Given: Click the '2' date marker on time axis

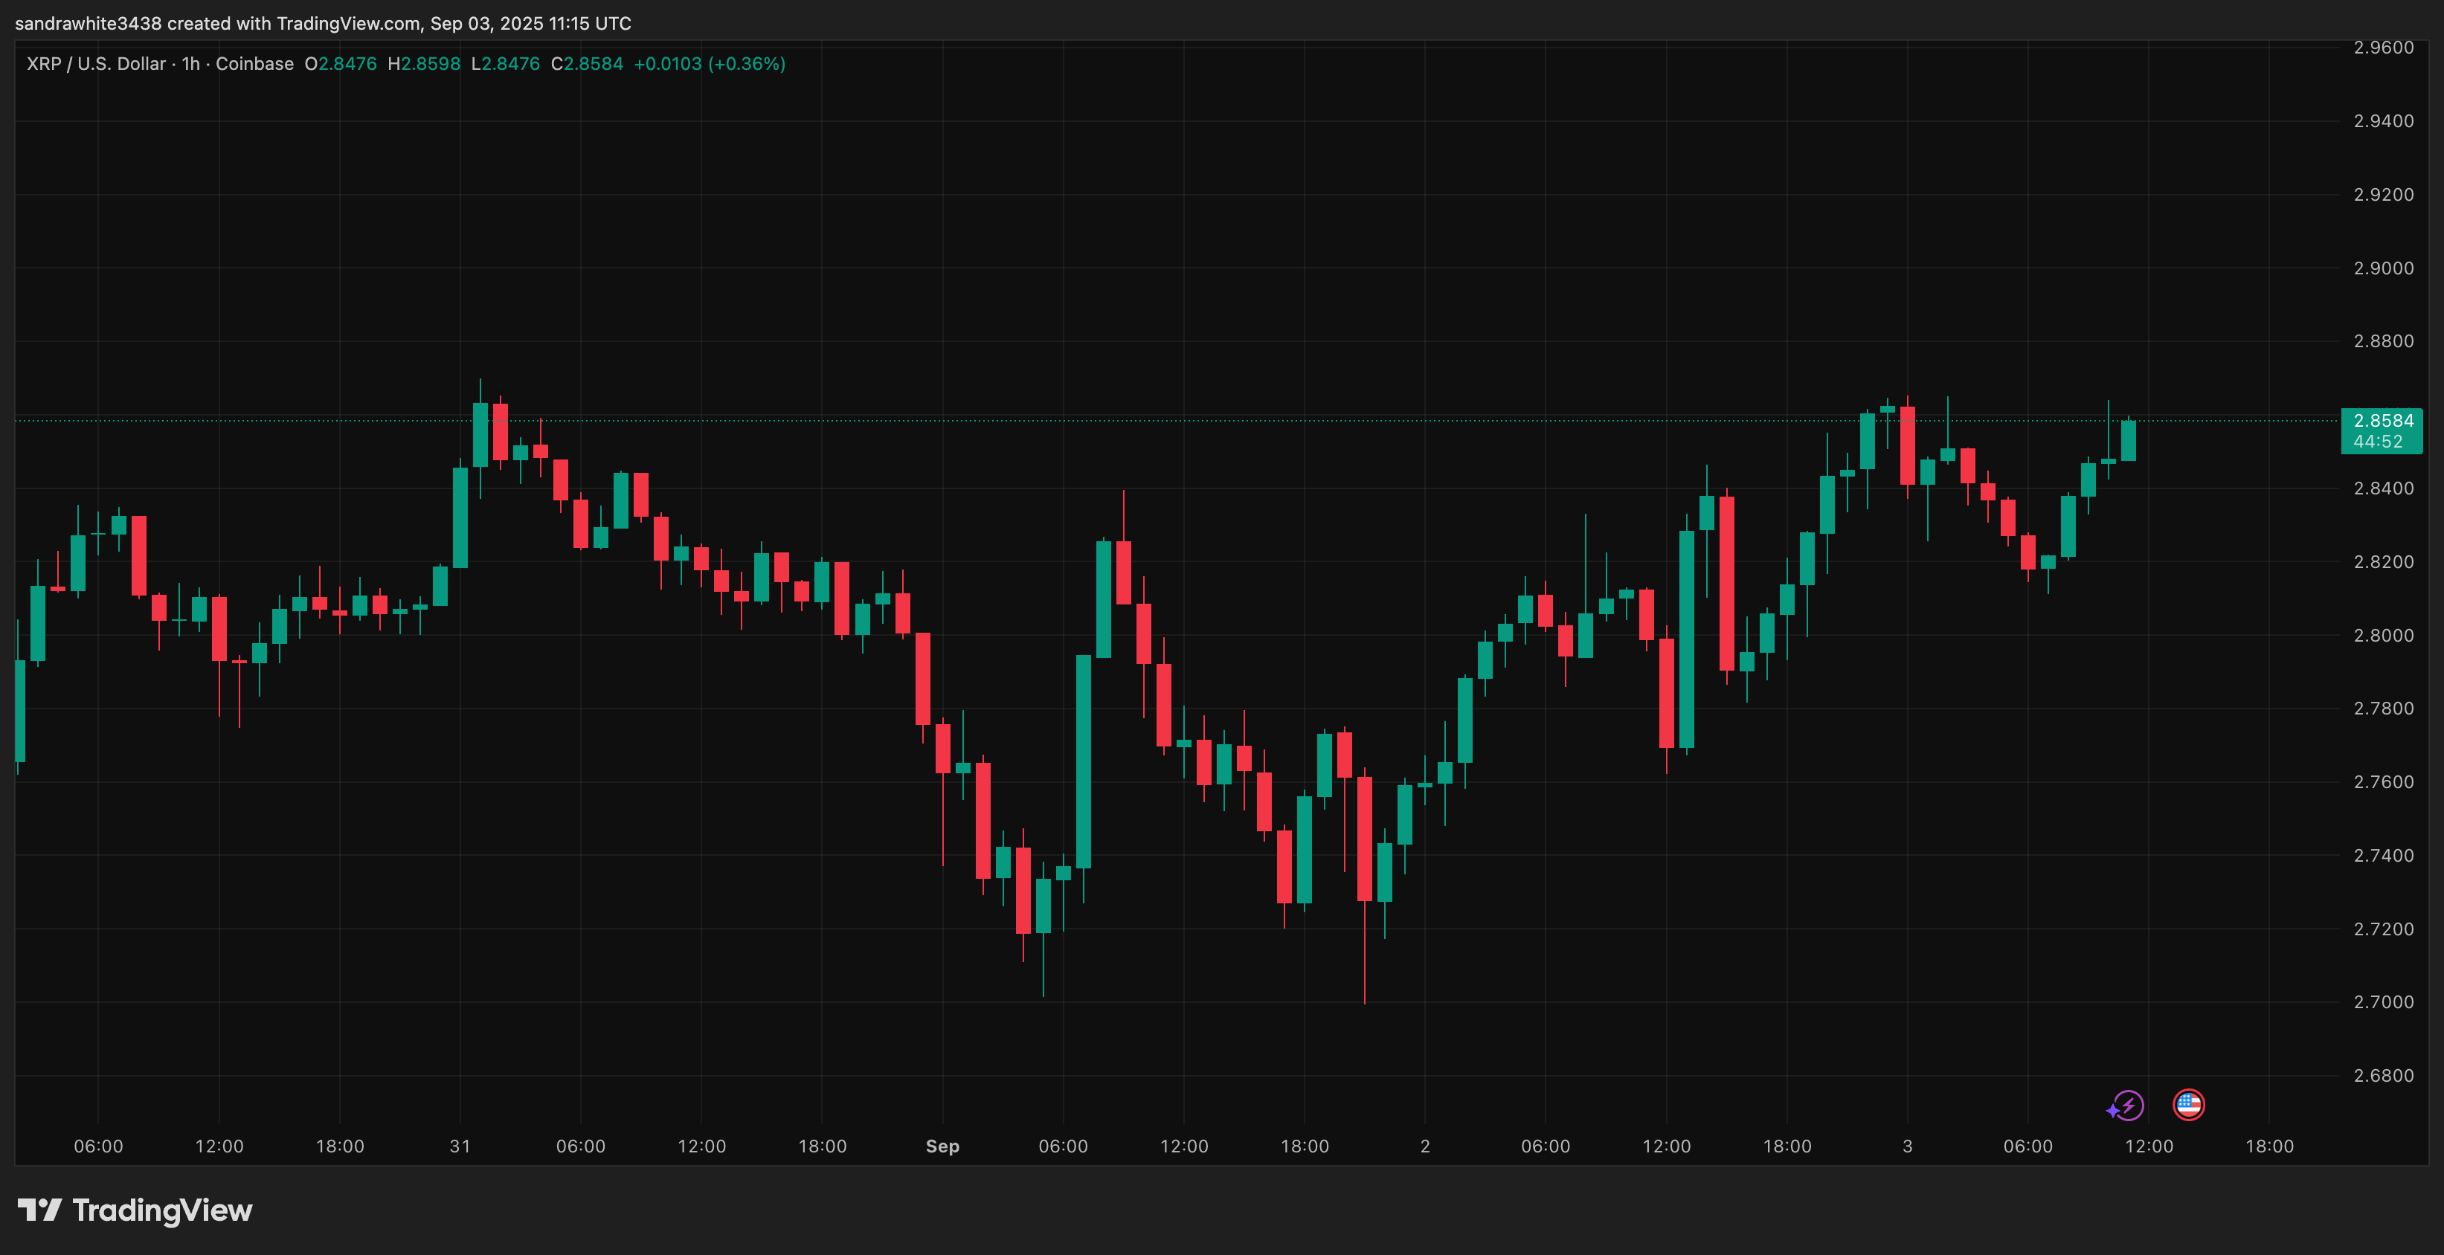Looking at the screenshot, I should 1425,1146.
